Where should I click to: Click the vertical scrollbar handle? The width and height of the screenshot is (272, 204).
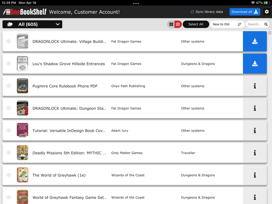tap(270, 33)
